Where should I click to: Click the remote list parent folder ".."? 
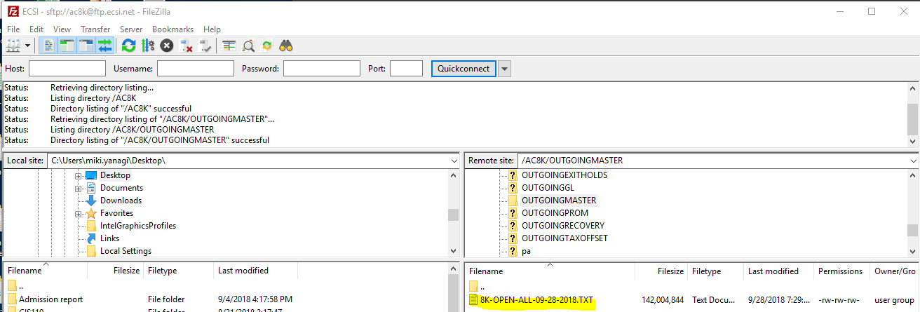(476, 287)
